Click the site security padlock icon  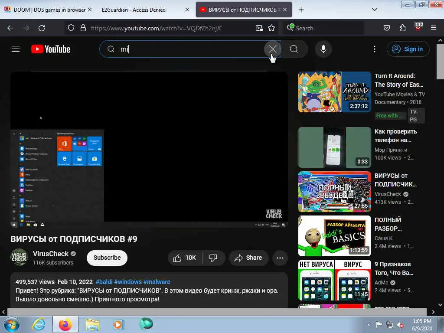pos(83,28)
